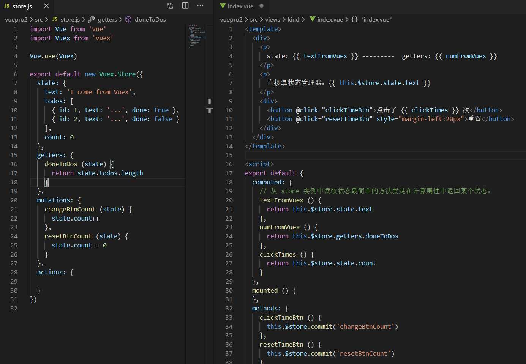Click the JS icon in the store.js breadcrumb
The image size is (526, 364).
(55, 19)
